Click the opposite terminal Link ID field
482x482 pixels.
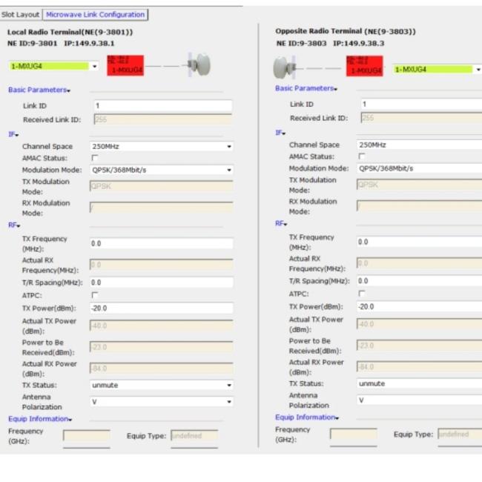[419, 105]
